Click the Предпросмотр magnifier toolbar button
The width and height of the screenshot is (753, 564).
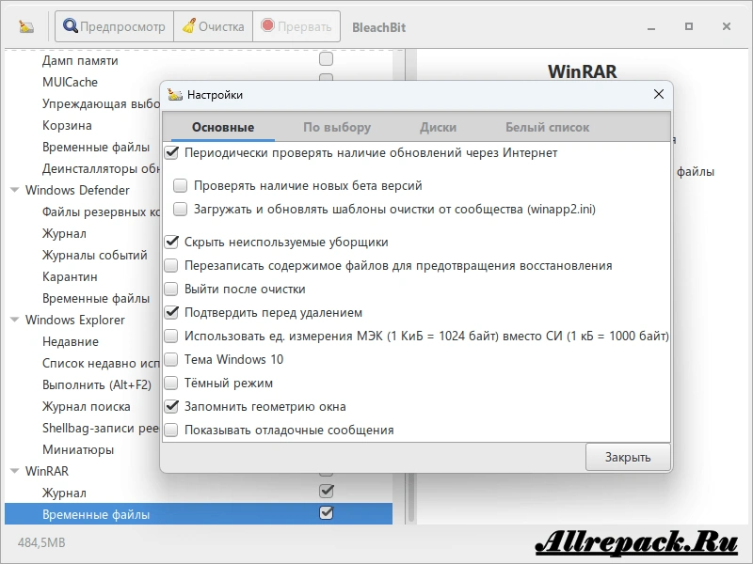[x=114, y=26]
